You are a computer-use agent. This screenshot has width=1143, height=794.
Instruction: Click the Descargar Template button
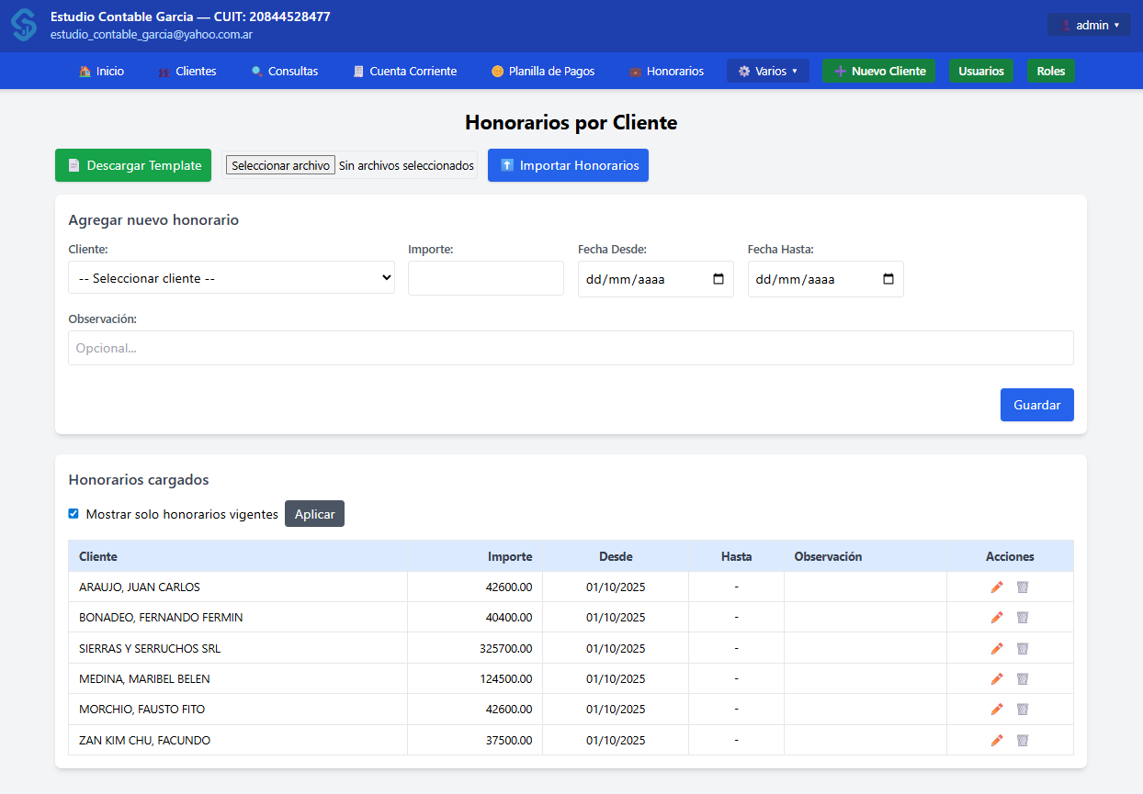click(x=133, y=165)
